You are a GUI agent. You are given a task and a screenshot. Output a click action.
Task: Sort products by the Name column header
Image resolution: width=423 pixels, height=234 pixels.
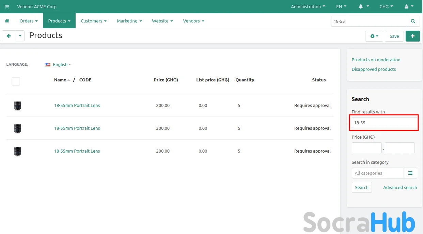60,80
